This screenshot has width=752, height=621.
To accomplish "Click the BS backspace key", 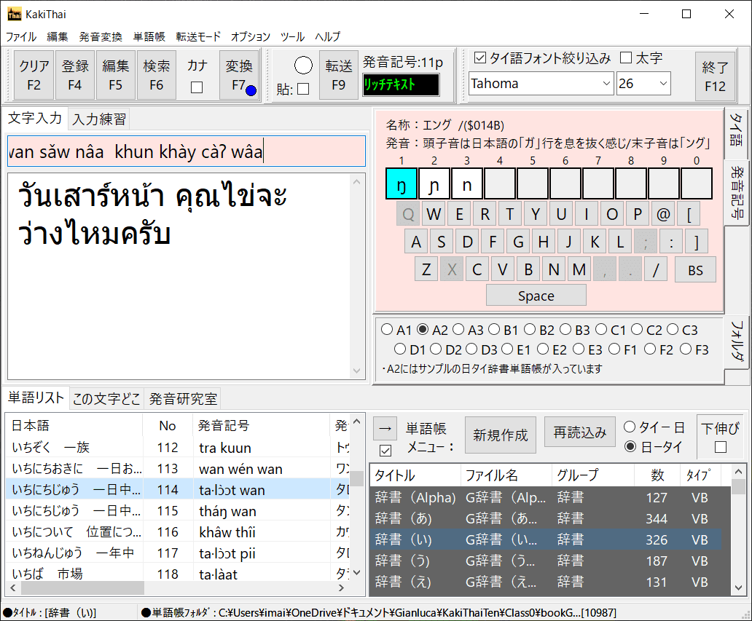I will [x=695, y=270].
